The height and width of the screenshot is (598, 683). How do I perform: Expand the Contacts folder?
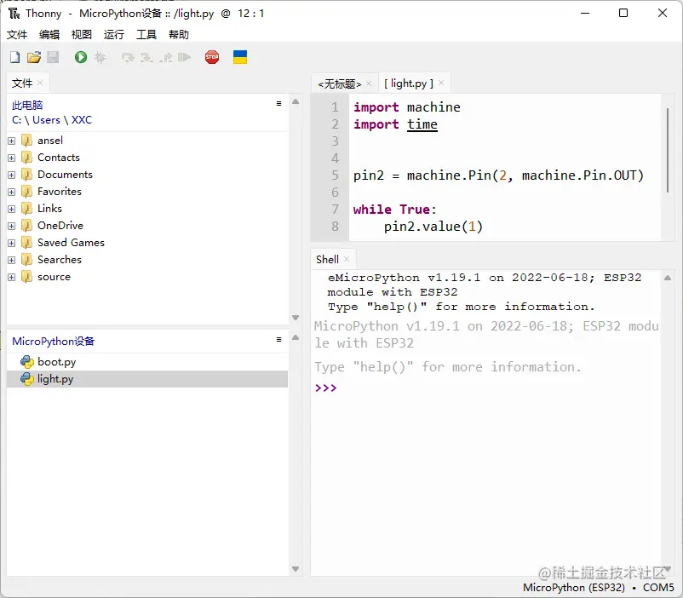[x=12, y=158]
